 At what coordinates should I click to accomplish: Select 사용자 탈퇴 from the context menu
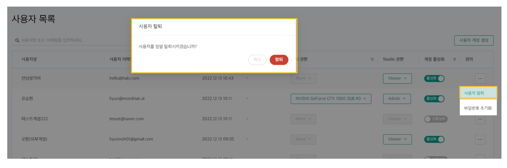click(x=478, y=93)
